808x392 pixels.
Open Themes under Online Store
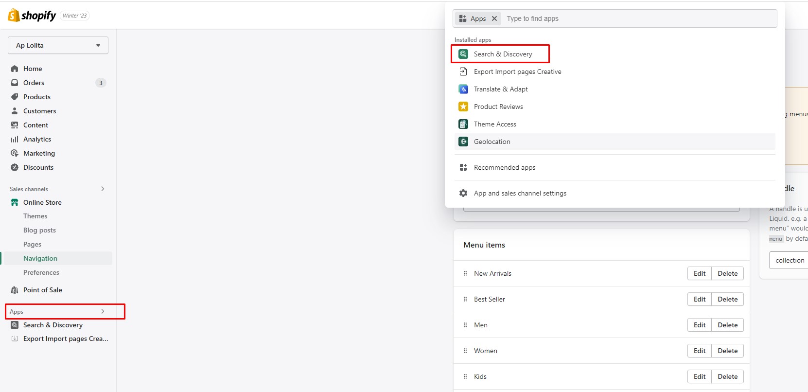pos(35,216)
